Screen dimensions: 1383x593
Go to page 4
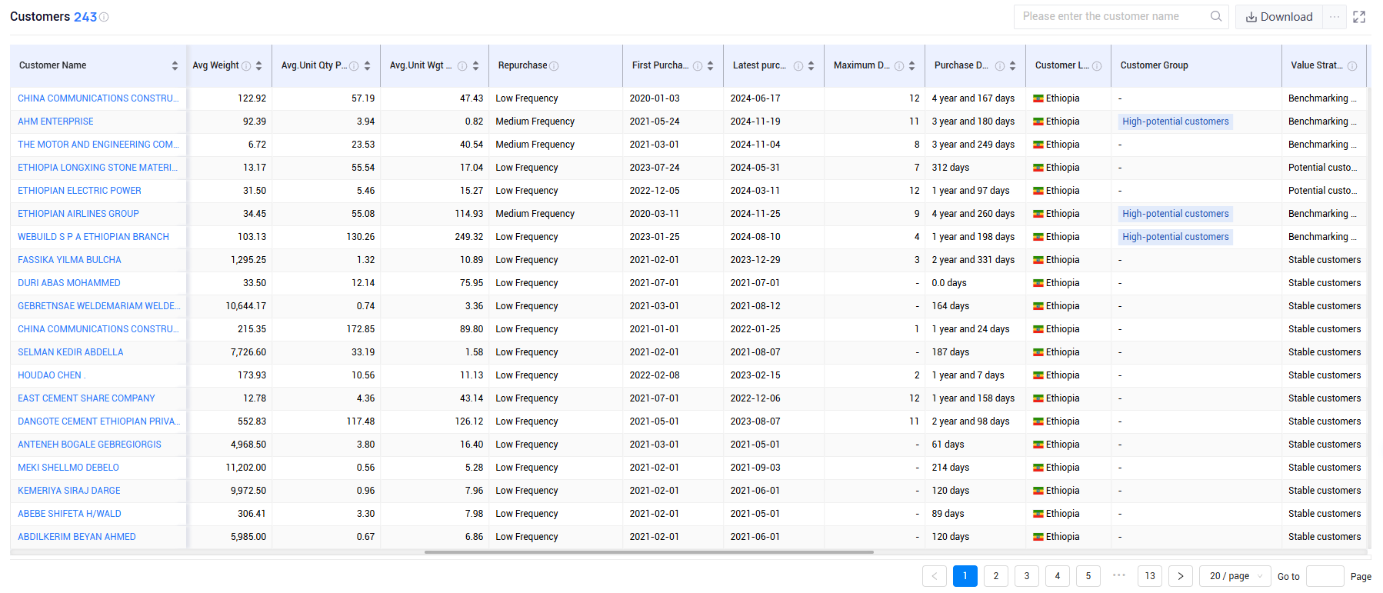(x=1058, y=576)
